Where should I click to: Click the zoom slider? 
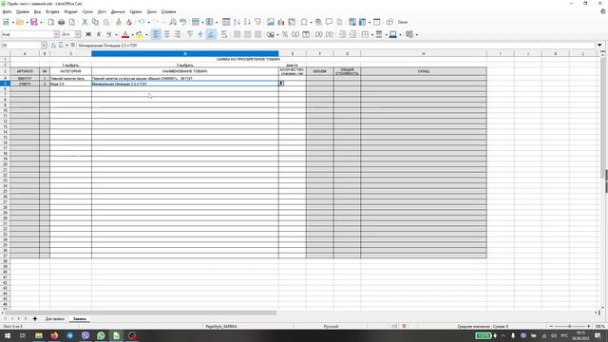[570, 327]
